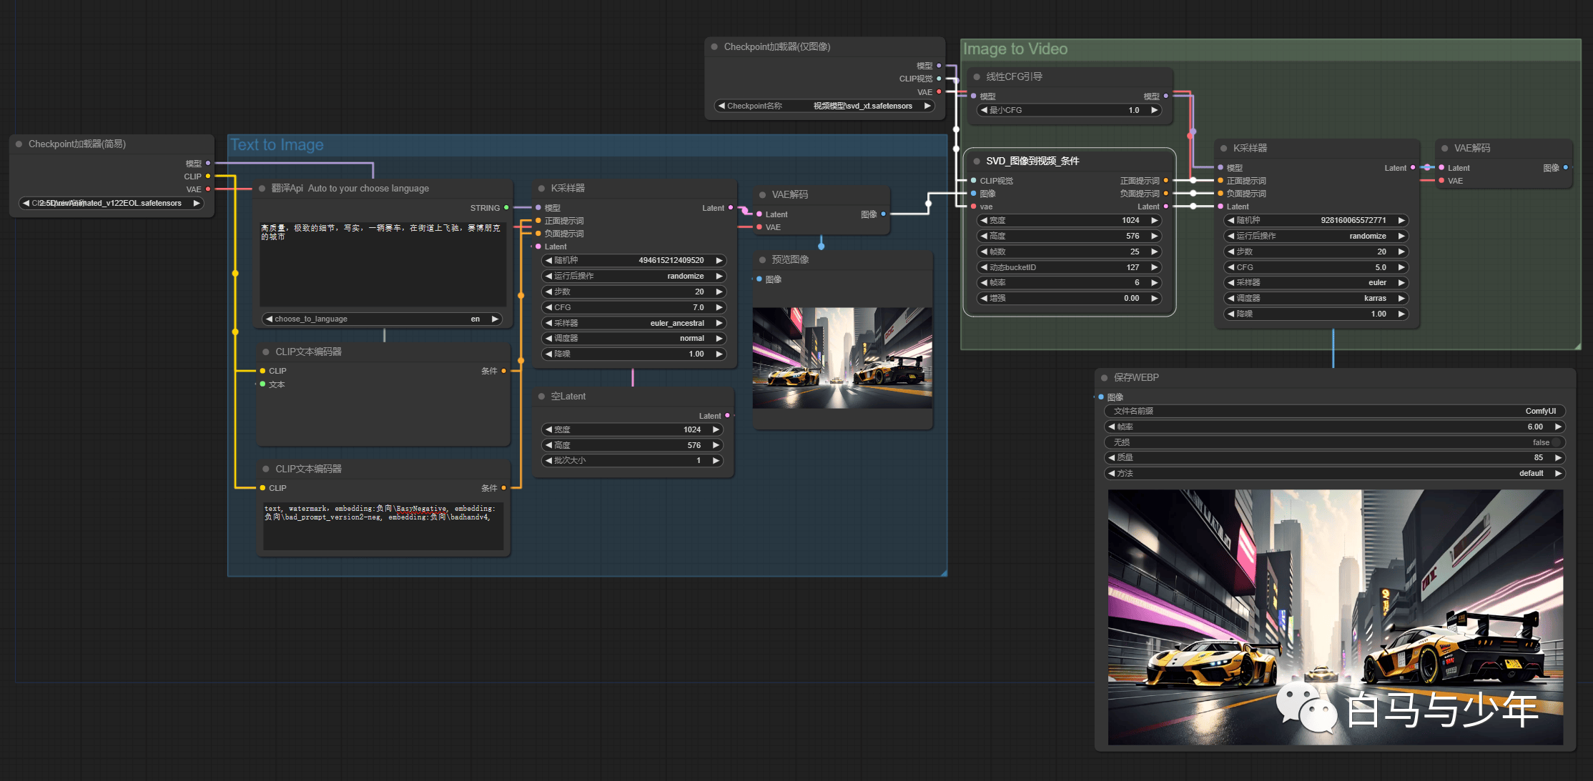
Task: Click the 文件名前缀 ComfyUI field
Action: [1335, 411]
